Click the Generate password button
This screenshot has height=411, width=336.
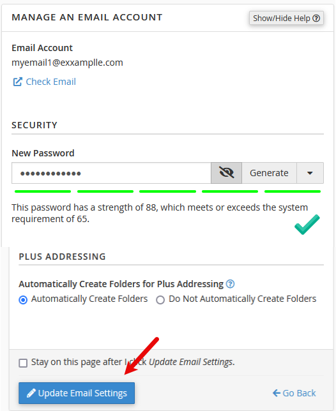click(269, 173)
